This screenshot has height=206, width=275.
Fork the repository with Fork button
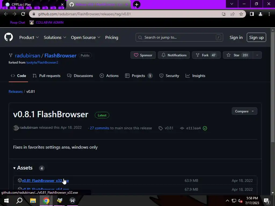[x=206, y=55]
